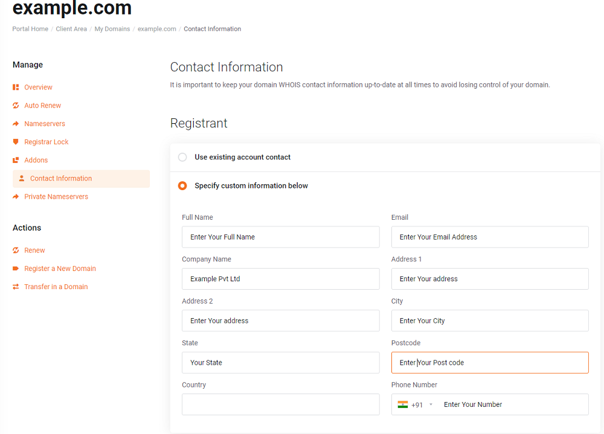Viewport: 604px width, 434px height.
Task: Select Specify custom information below radio
Action: click(x=182, y=186)
